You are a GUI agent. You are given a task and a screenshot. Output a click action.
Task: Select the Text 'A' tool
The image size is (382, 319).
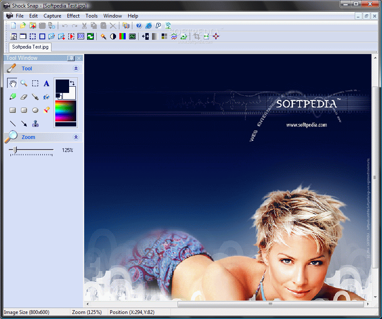pyautogui.click(x=46, y=84)
